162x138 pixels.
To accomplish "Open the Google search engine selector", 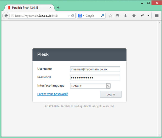I will point(81,16).
